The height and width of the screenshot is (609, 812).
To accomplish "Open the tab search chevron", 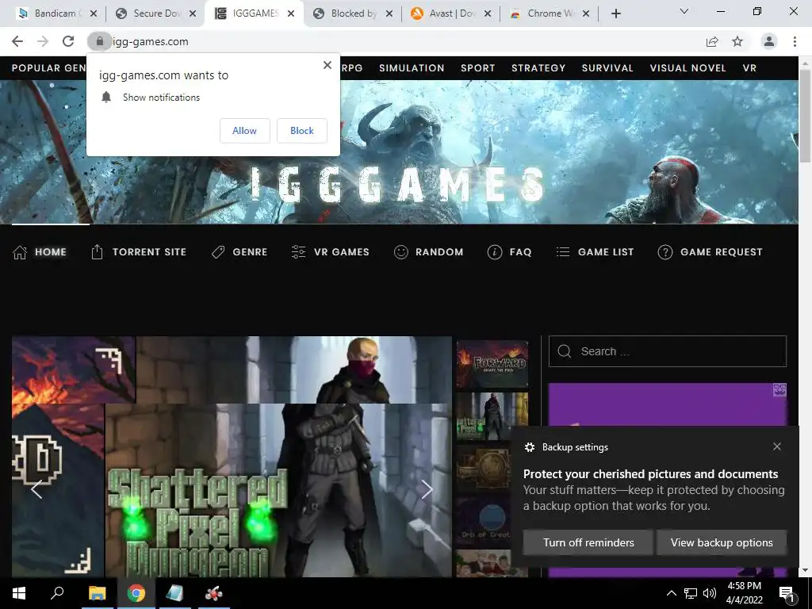I will (x=684, y=11).
